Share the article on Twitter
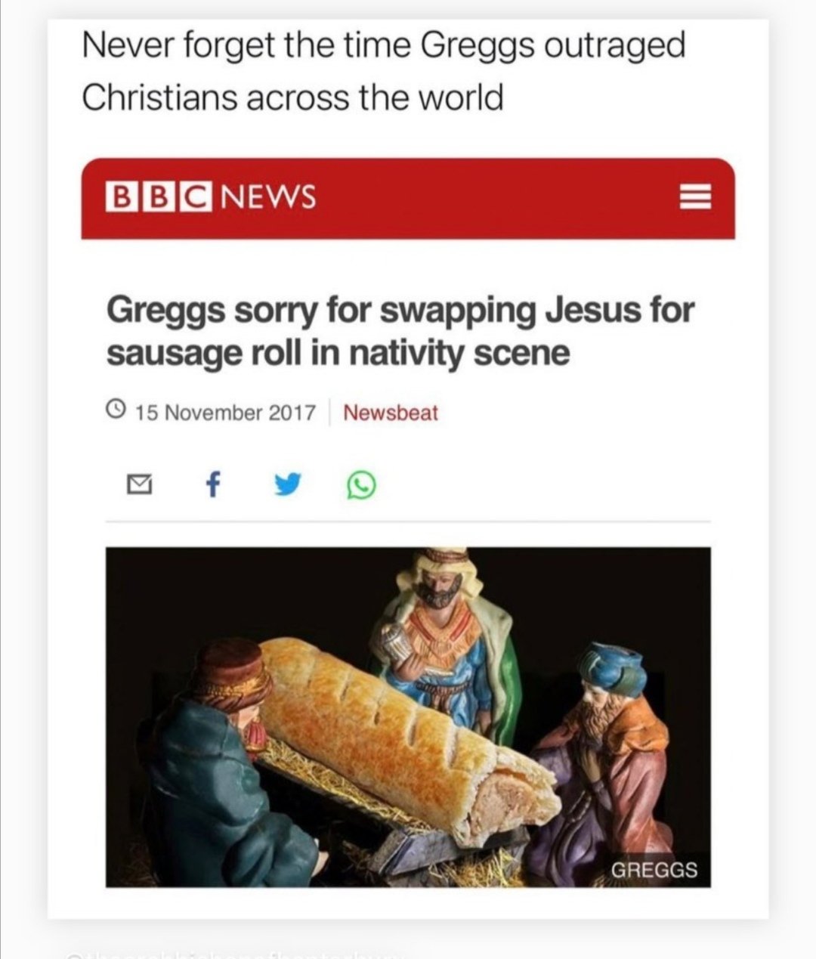Image resolution: width=816 pixels, height=959 pixels. point(285,485)
